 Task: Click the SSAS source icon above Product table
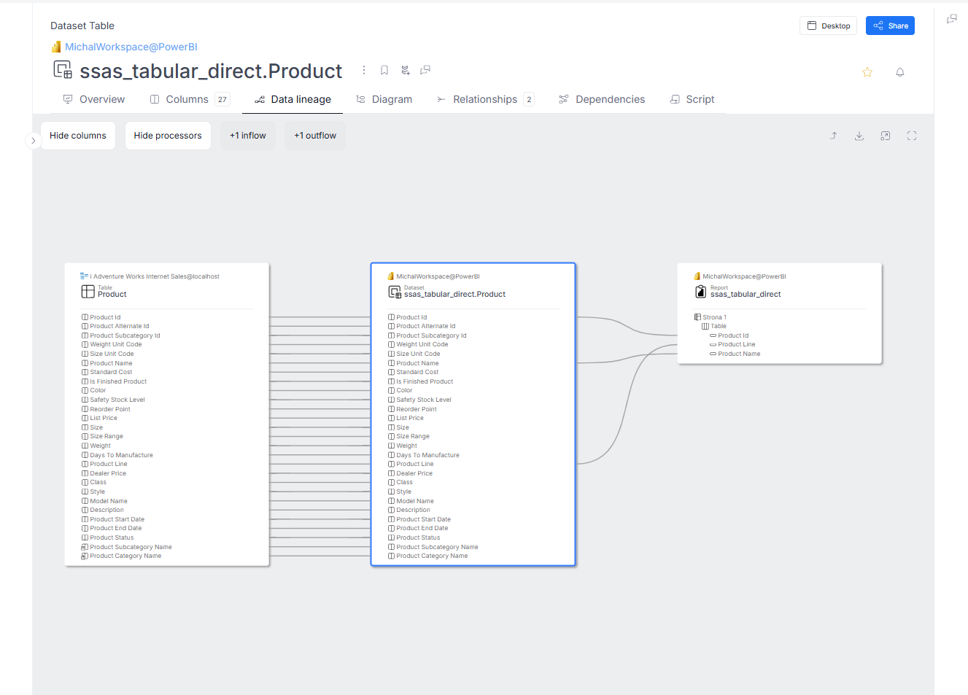click(x=84, y=276)
